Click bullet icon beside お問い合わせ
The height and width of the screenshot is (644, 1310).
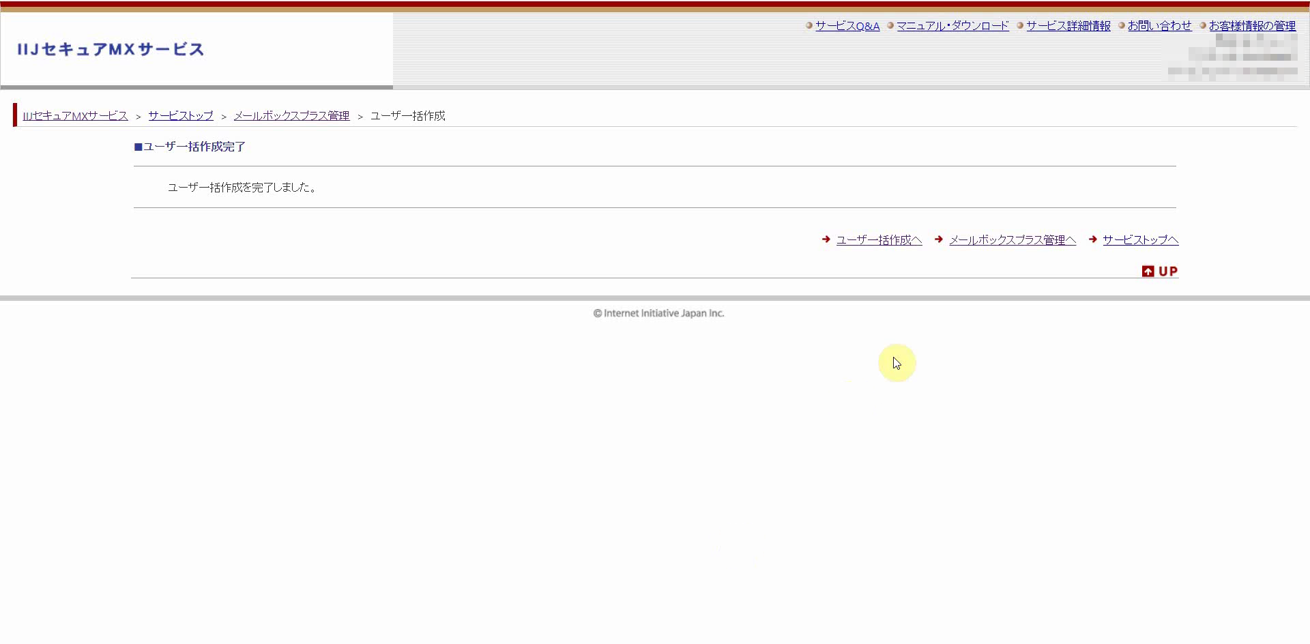1122,26
